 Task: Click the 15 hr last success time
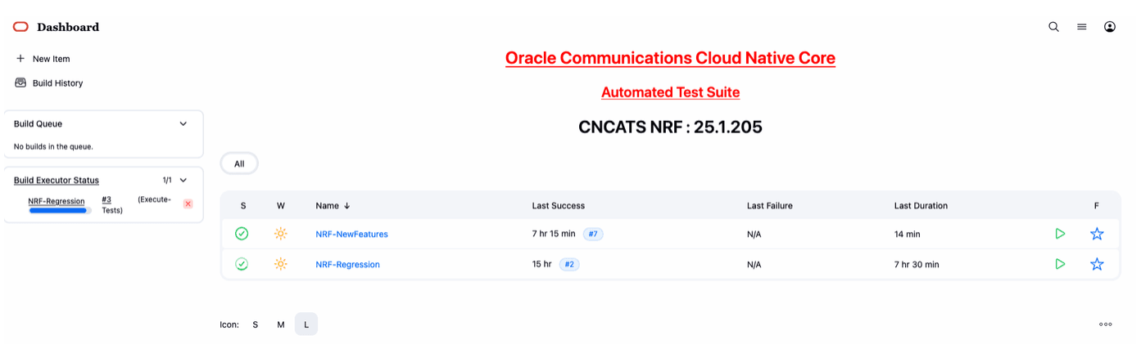click(x=542, y=265)
